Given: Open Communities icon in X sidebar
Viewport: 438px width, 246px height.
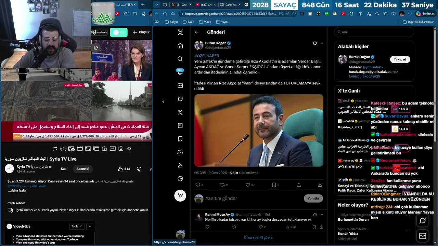Looking at the screenshot, I should pyautogui.click(x=180, y=152).
